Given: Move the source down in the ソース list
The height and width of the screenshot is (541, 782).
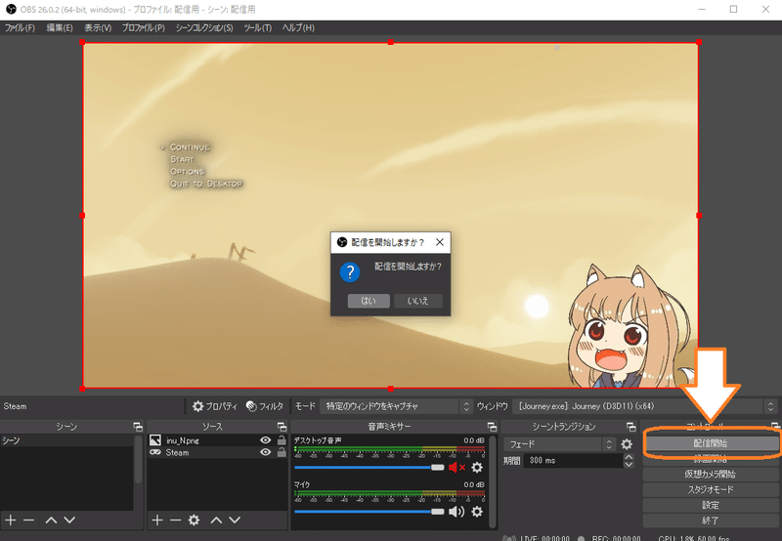Looking at the screenshot, I should click(x=235, y=520).
